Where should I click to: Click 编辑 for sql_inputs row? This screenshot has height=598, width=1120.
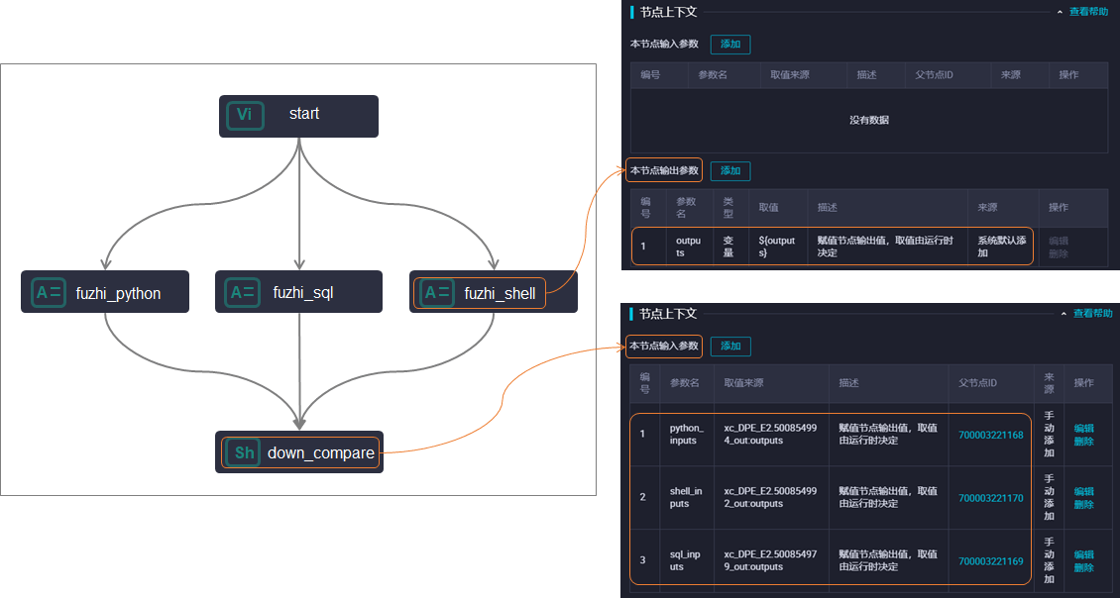coord(1083,554)
